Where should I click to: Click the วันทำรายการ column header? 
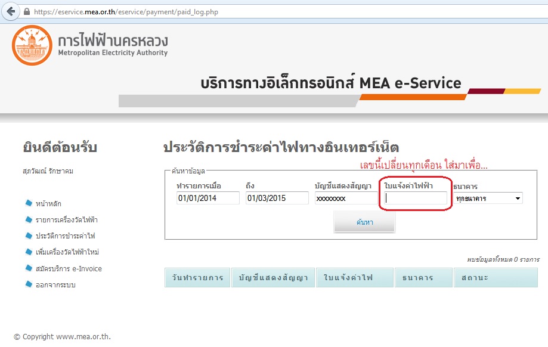point(197,278)
